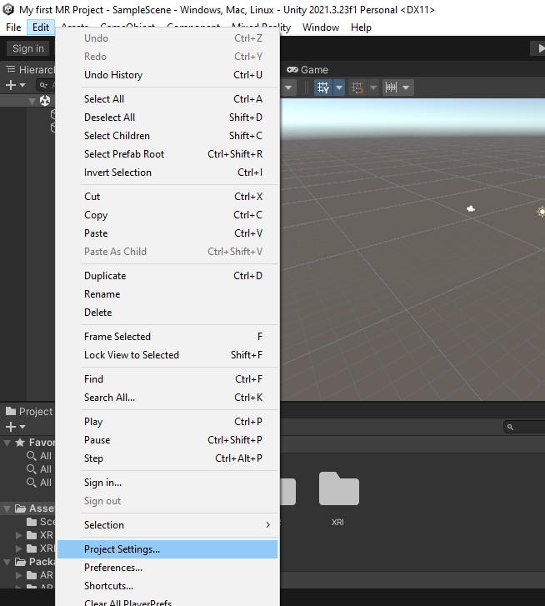Choose Search All... menu entry
545x606 pixels.
[167, 398]
